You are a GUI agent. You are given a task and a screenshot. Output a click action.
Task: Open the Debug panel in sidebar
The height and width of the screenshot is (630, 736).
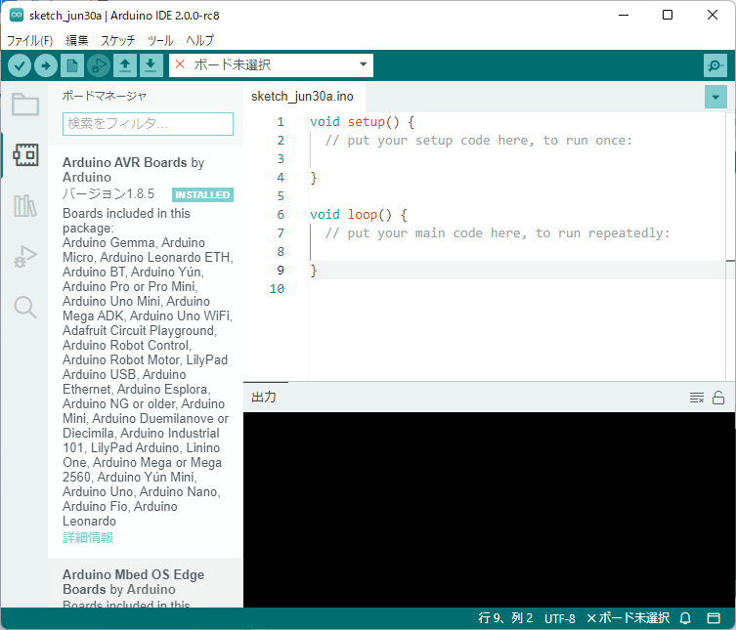(x=24, y=257)
